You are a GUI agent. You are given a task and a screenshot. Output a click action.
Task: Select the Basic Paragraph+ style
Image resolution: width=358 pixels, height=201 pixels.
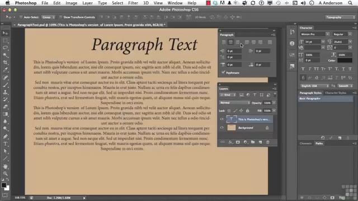tap(326, 98)
